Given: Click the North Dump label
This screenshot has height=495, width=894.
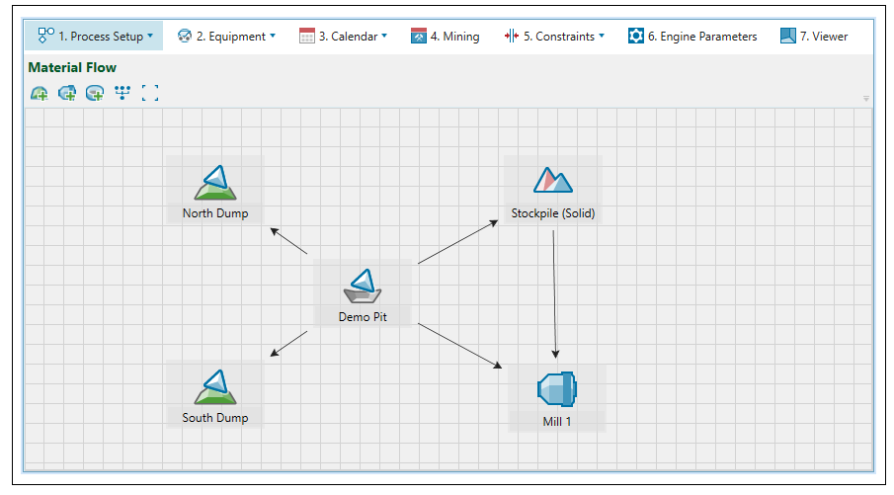Looking at the screenshot, I should (x=215, y=213).
